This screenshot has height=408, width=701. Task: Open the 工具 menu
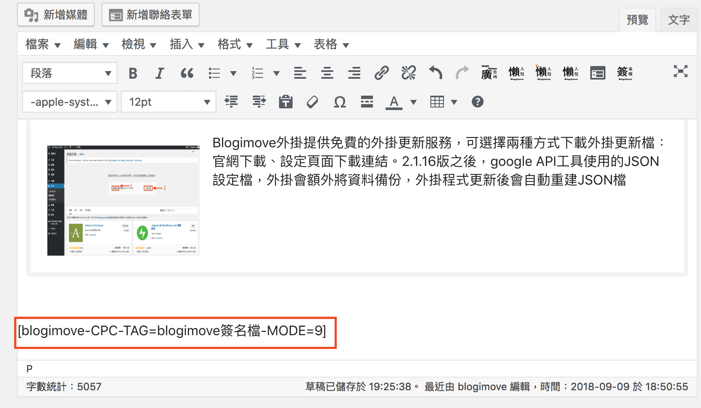[x=283, y=44]
